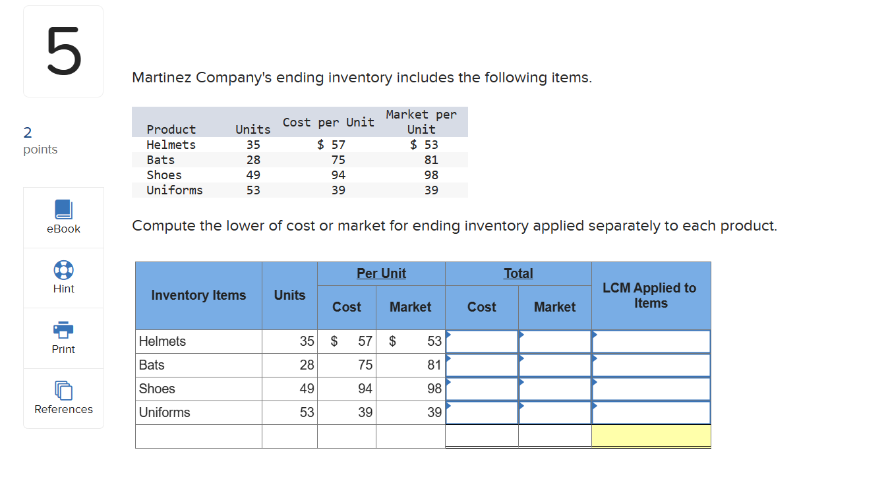888x500 pixels.
Task: Click the Print printer icon
Action: click(x=63, y=329)
